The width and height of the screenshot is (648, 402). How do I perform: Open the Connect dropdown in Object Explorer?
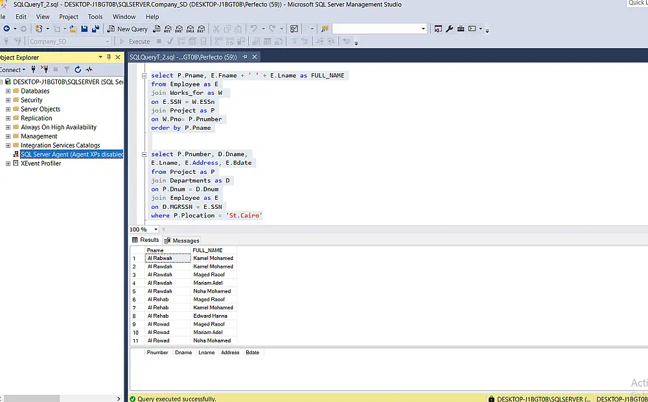click(12, 69)
